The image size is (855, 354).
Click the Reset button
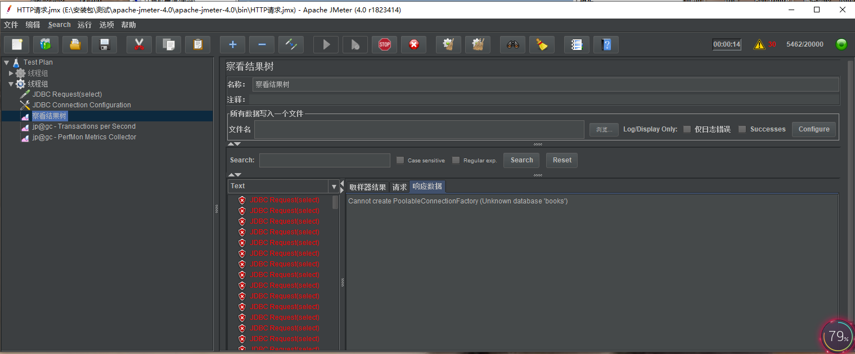pyautogui.click(x=562, y=160)
